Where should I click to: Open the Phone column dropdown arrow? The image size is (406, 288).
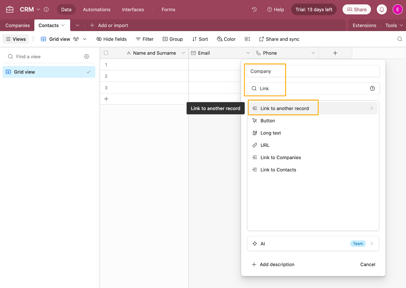tap(313, 53)
